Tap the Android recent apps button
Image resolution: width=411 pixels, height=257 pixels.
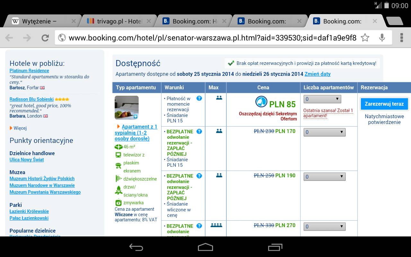pos(275,247)
